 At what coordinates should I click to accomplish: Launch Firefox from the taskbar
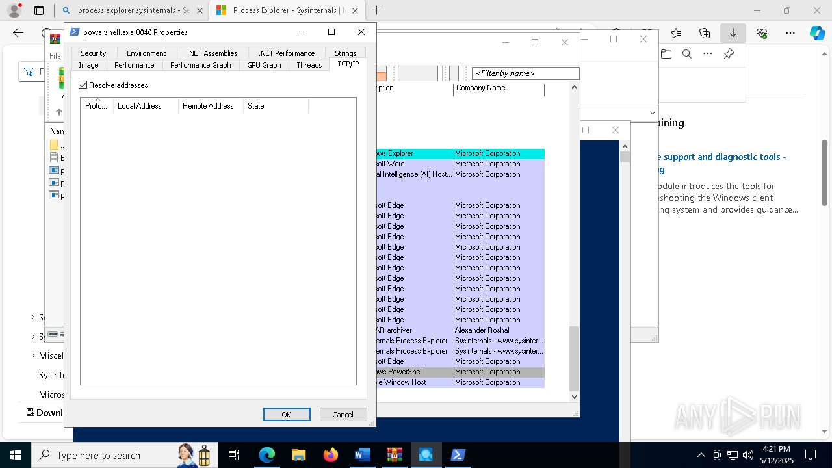point(330,455)
